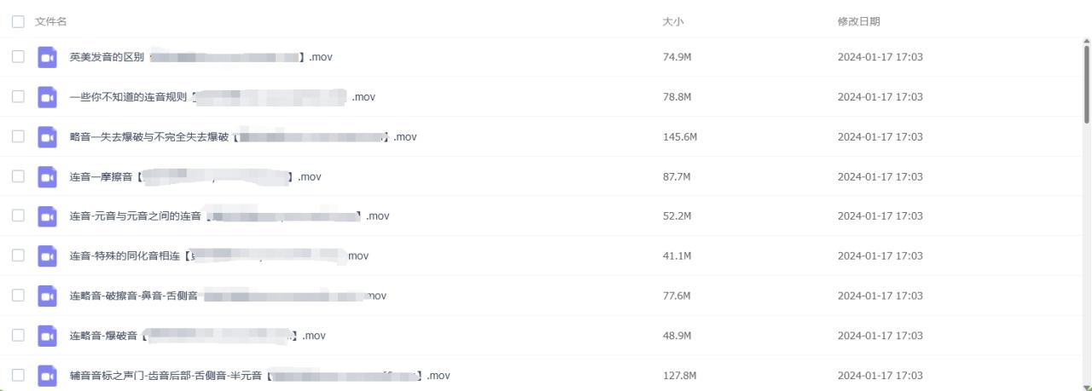Check the box for 英美发音的区别 file
1092x391 pixels.
(x=18, y=56)
